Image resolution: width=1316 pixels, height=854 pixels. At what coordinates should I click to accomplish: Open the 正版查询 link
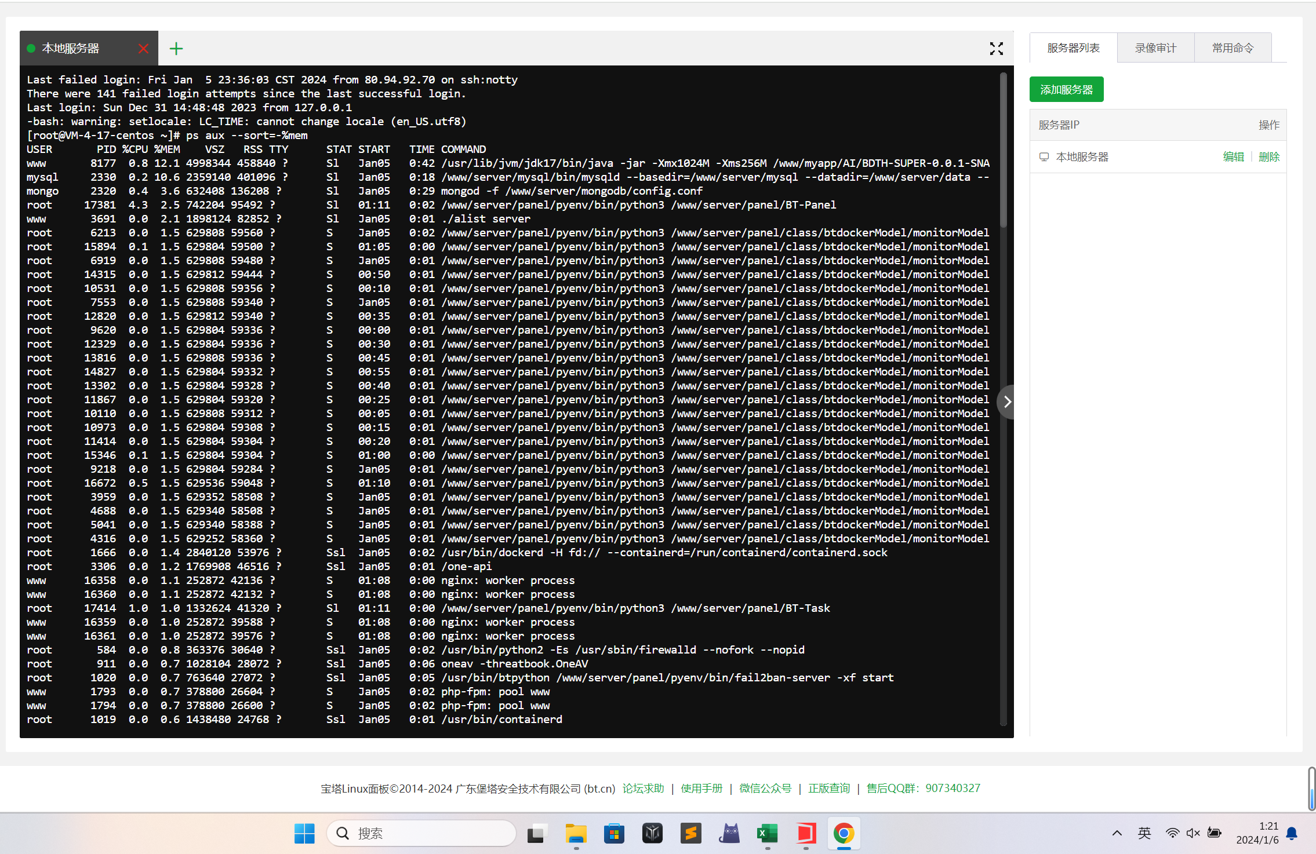(829, 789)
